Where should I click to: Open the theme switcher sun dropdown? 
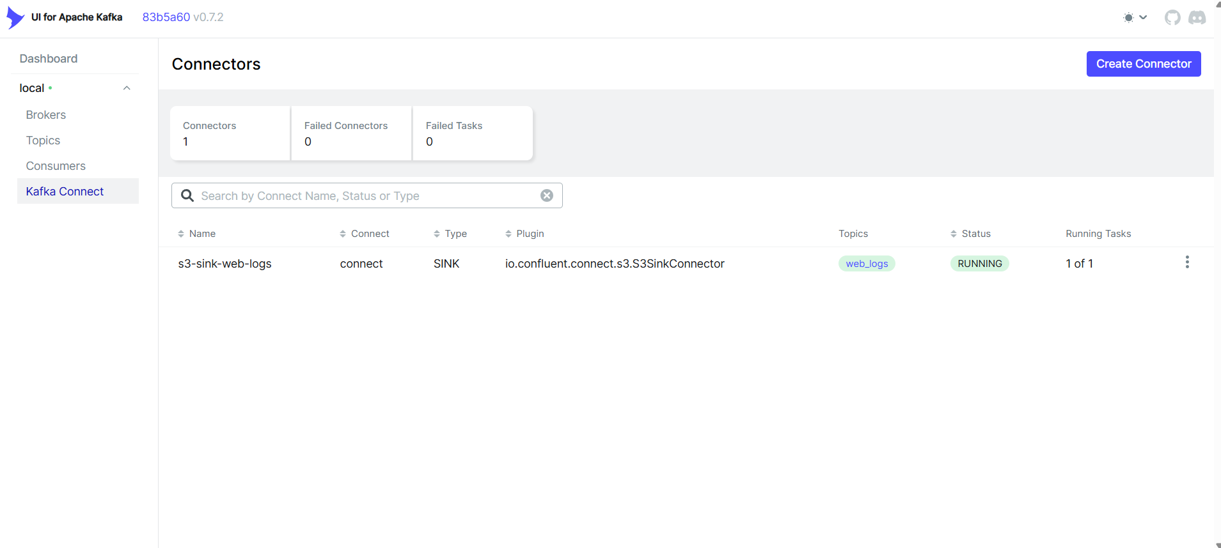(1135, 18)
